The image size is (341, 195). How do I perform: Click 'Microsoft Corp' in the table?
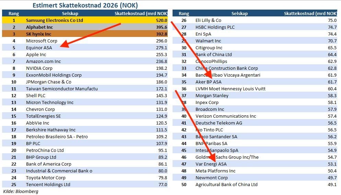[x=42, y=41]
